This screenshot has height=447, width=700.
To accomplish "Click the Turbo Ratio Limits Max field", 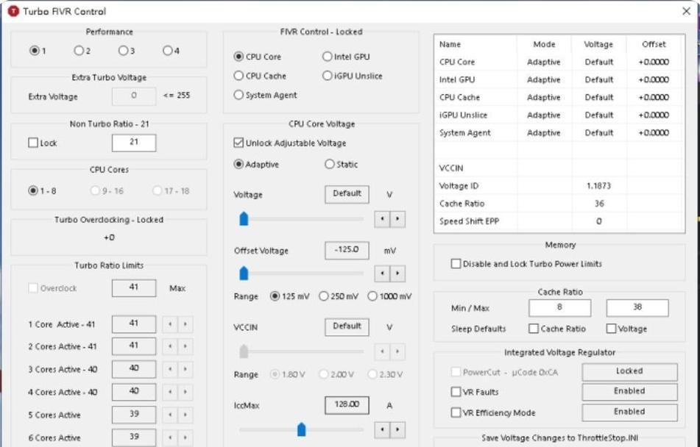I will coord(134,288).
